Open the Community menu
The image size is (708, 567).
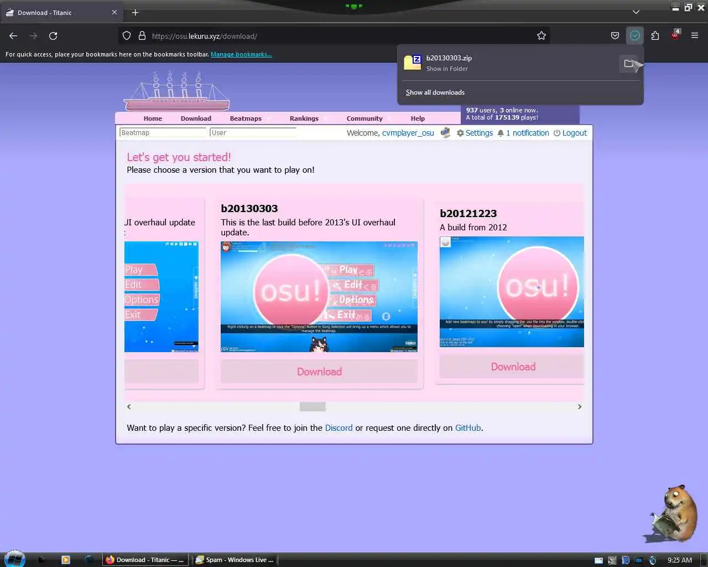click(x=365, y=118)
